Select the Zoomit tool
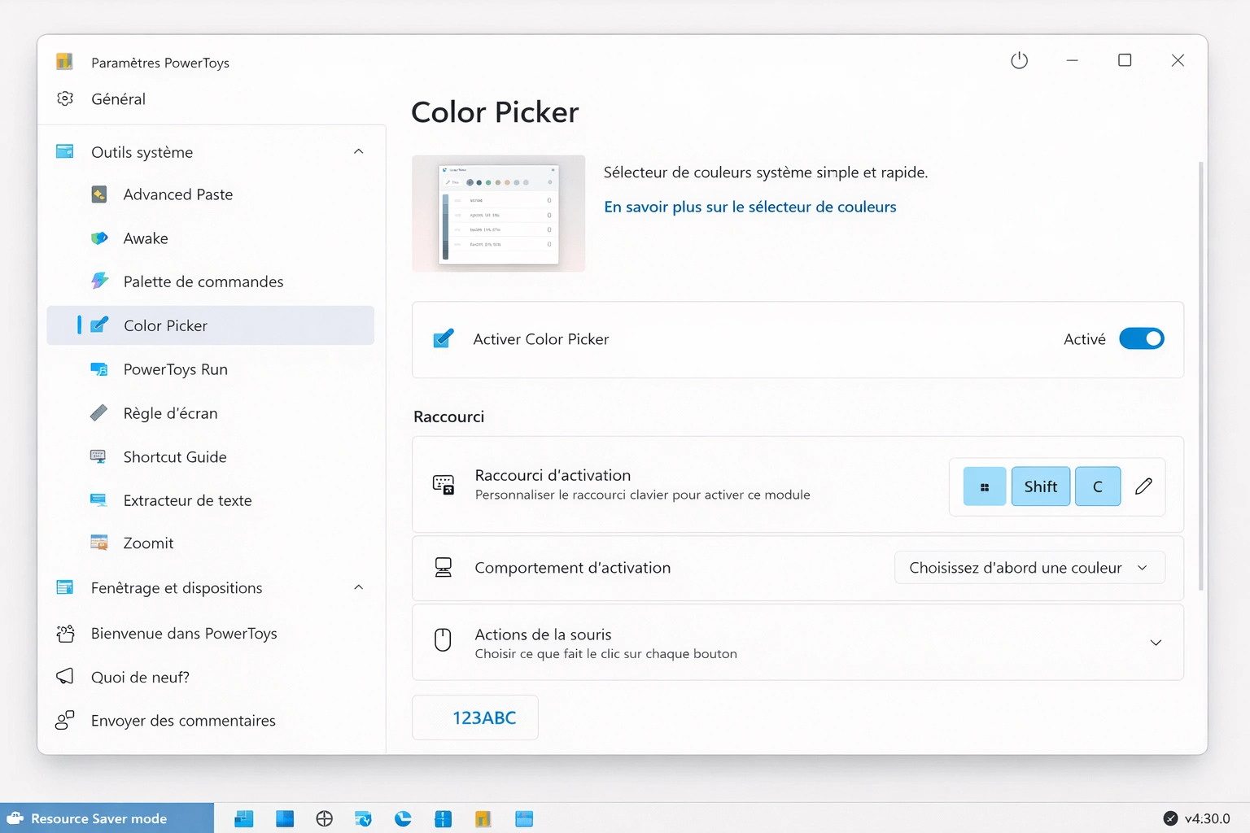 148,543
